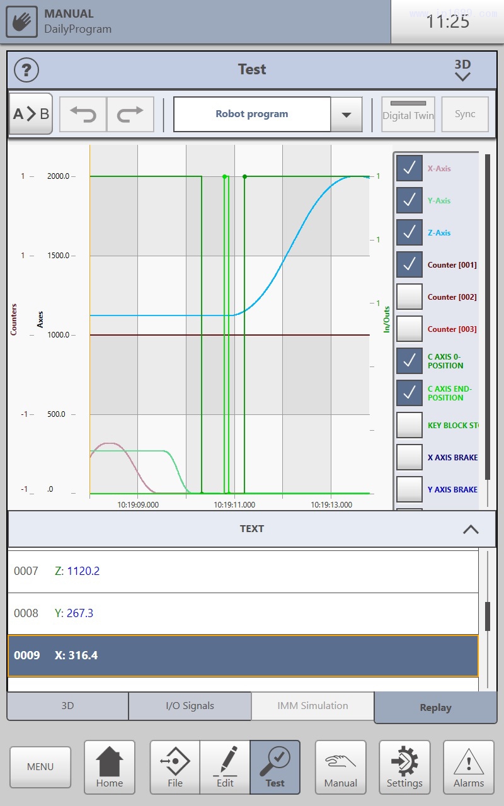Select the Replay tab

click(435, 708)
